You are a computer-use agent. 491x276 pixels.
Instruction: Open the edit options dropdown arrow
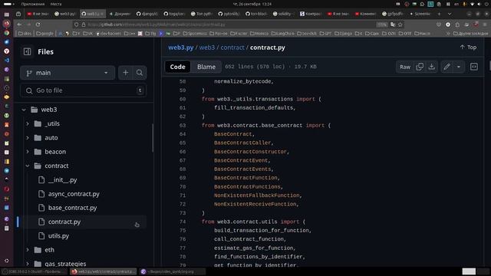[x=459, y=67]
